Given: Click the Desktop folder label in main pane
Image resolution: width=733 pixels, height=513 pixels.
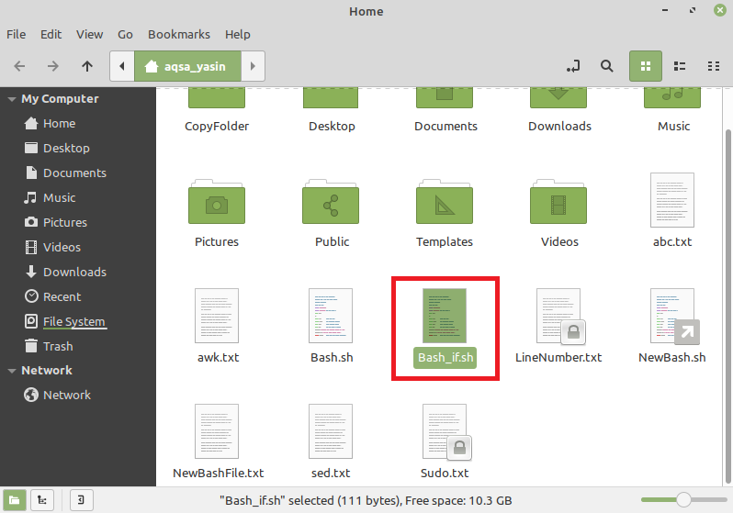Looking at the screenshot, I should coord(332,126).
